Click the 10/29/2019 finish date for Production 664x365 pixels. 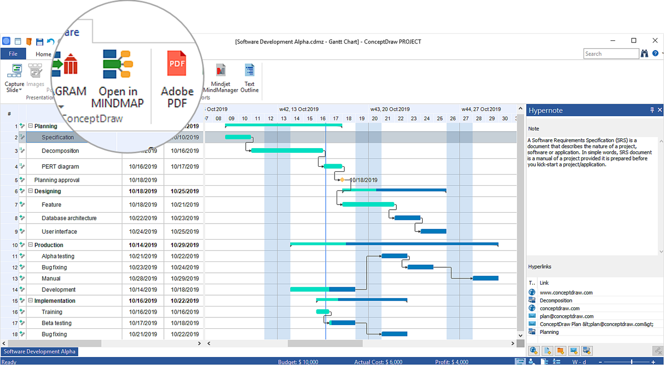tap(185, 245)
